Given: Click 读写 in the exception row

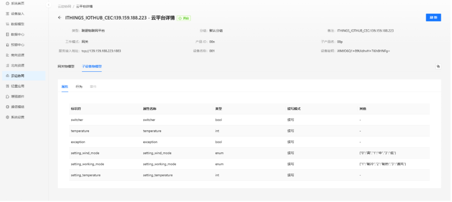Looking at the screenshot, I should (290, 142).
